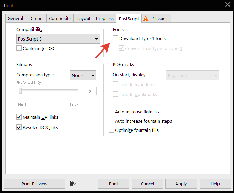
Task: Turn on Optimize fountain fills
Action: pos(111,130)
